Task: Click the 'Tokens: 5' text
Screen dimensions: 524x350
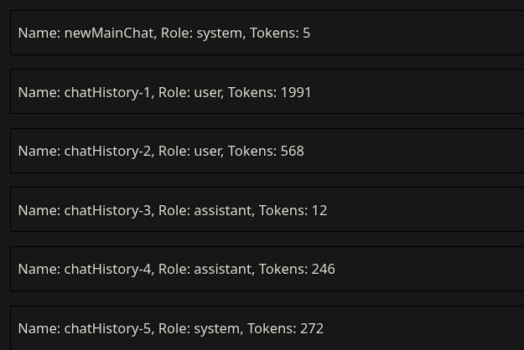Action: pyautogui.click(x=280, y=33)
